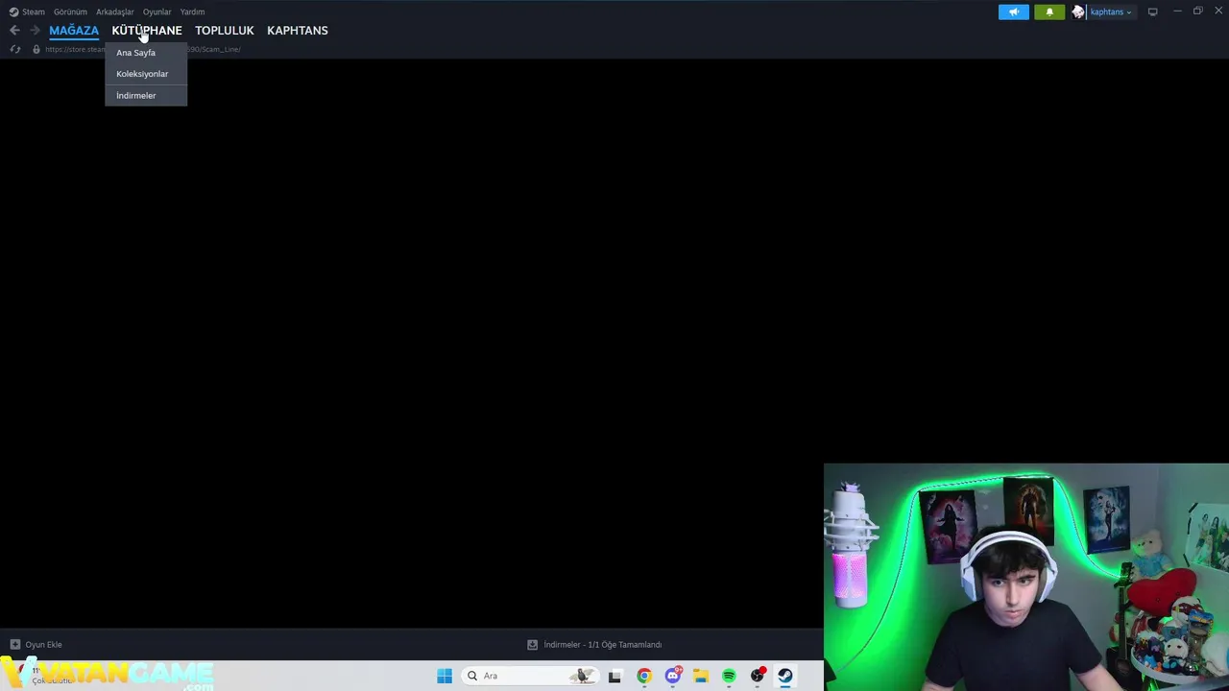Click the plus icon beside Oyun Ekle
Image resolution: width=1229 pixels, height=691 pixels.
[x=14, y=645]
